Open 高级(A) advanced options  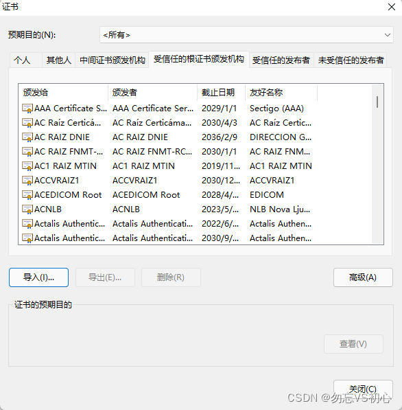[x=363, y=277]
